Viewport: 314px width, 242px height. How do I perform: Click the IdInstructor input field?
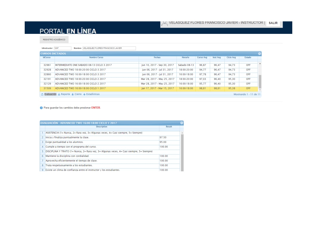point(63,48)
